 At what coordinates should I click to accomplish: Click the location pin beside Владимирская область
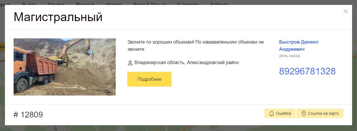(x=130, y=63)
